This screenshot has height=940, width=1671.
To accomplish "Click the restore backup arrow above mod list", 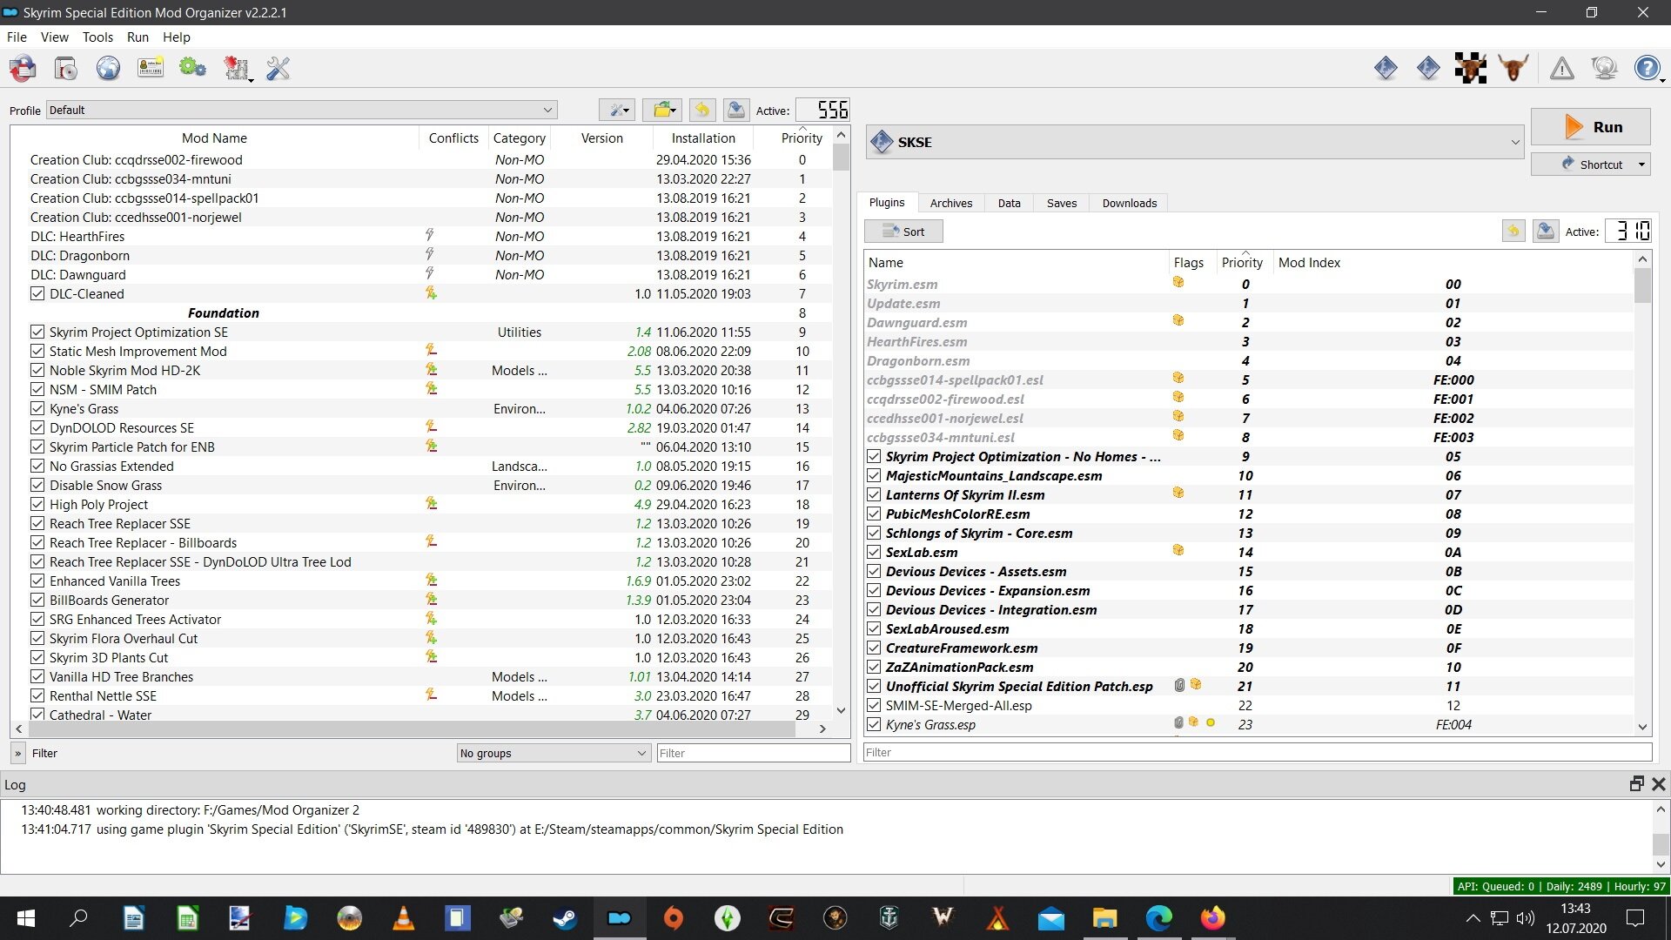I will (702, 110).
